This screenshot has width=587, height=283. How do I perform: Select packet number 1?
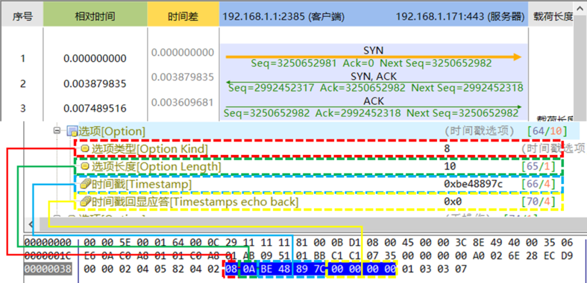tap(23, 59)
